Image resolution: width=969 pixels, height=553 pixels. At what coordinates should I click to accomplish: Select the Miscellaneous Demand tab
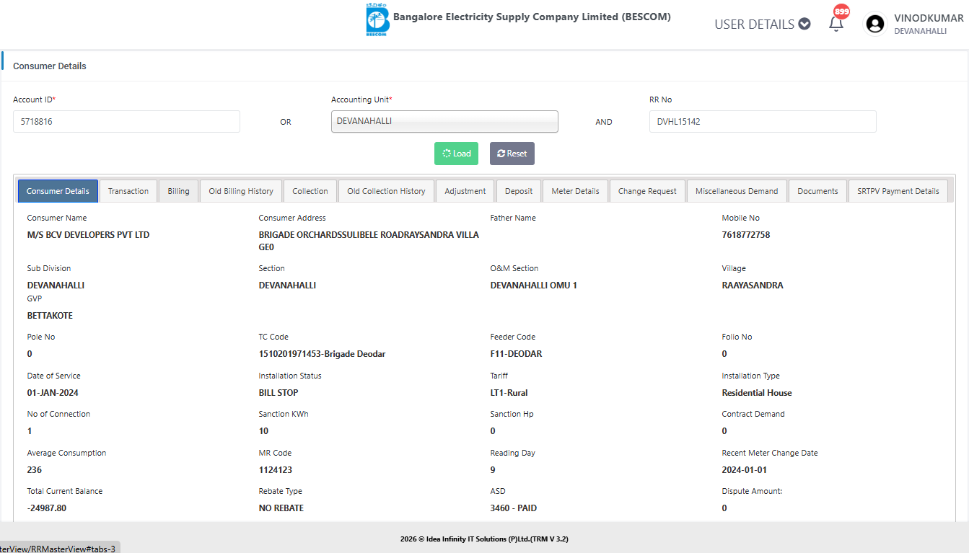tap(737, 191)
